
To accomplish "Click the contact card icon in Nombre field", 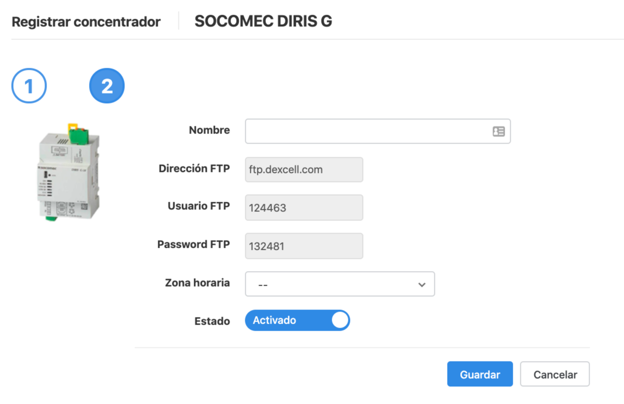I will point(499,131).
